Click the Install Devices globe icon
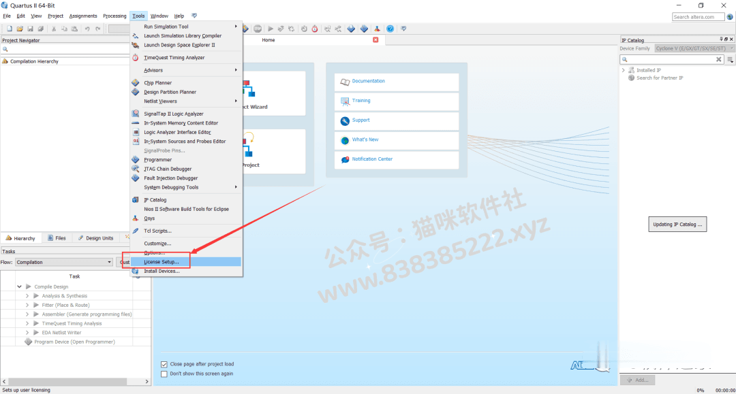The width and height of the screenshot is (736, 394). coord(135,271)
